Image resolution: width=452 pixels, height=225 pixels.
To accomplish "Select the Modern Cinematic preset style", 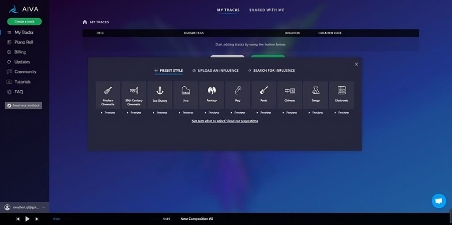I will click(108, 95).
